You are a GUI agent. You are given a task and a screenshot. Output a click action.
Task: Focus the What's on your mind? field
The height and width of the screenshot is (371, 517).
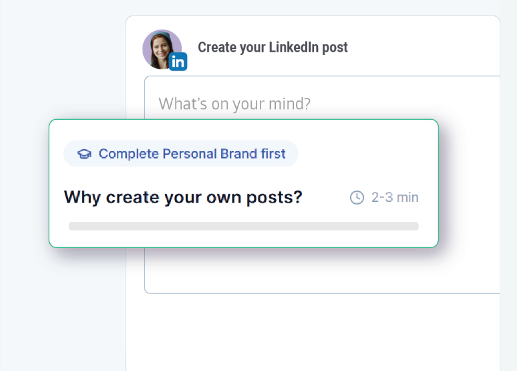[235, 104]
